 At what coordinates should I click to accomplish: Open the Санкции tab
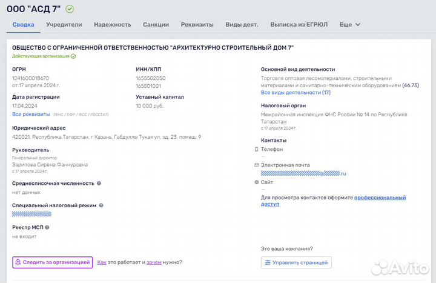(156, 25)
